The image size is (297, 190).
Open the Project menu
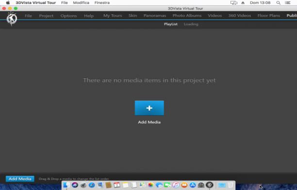(46, 16)
